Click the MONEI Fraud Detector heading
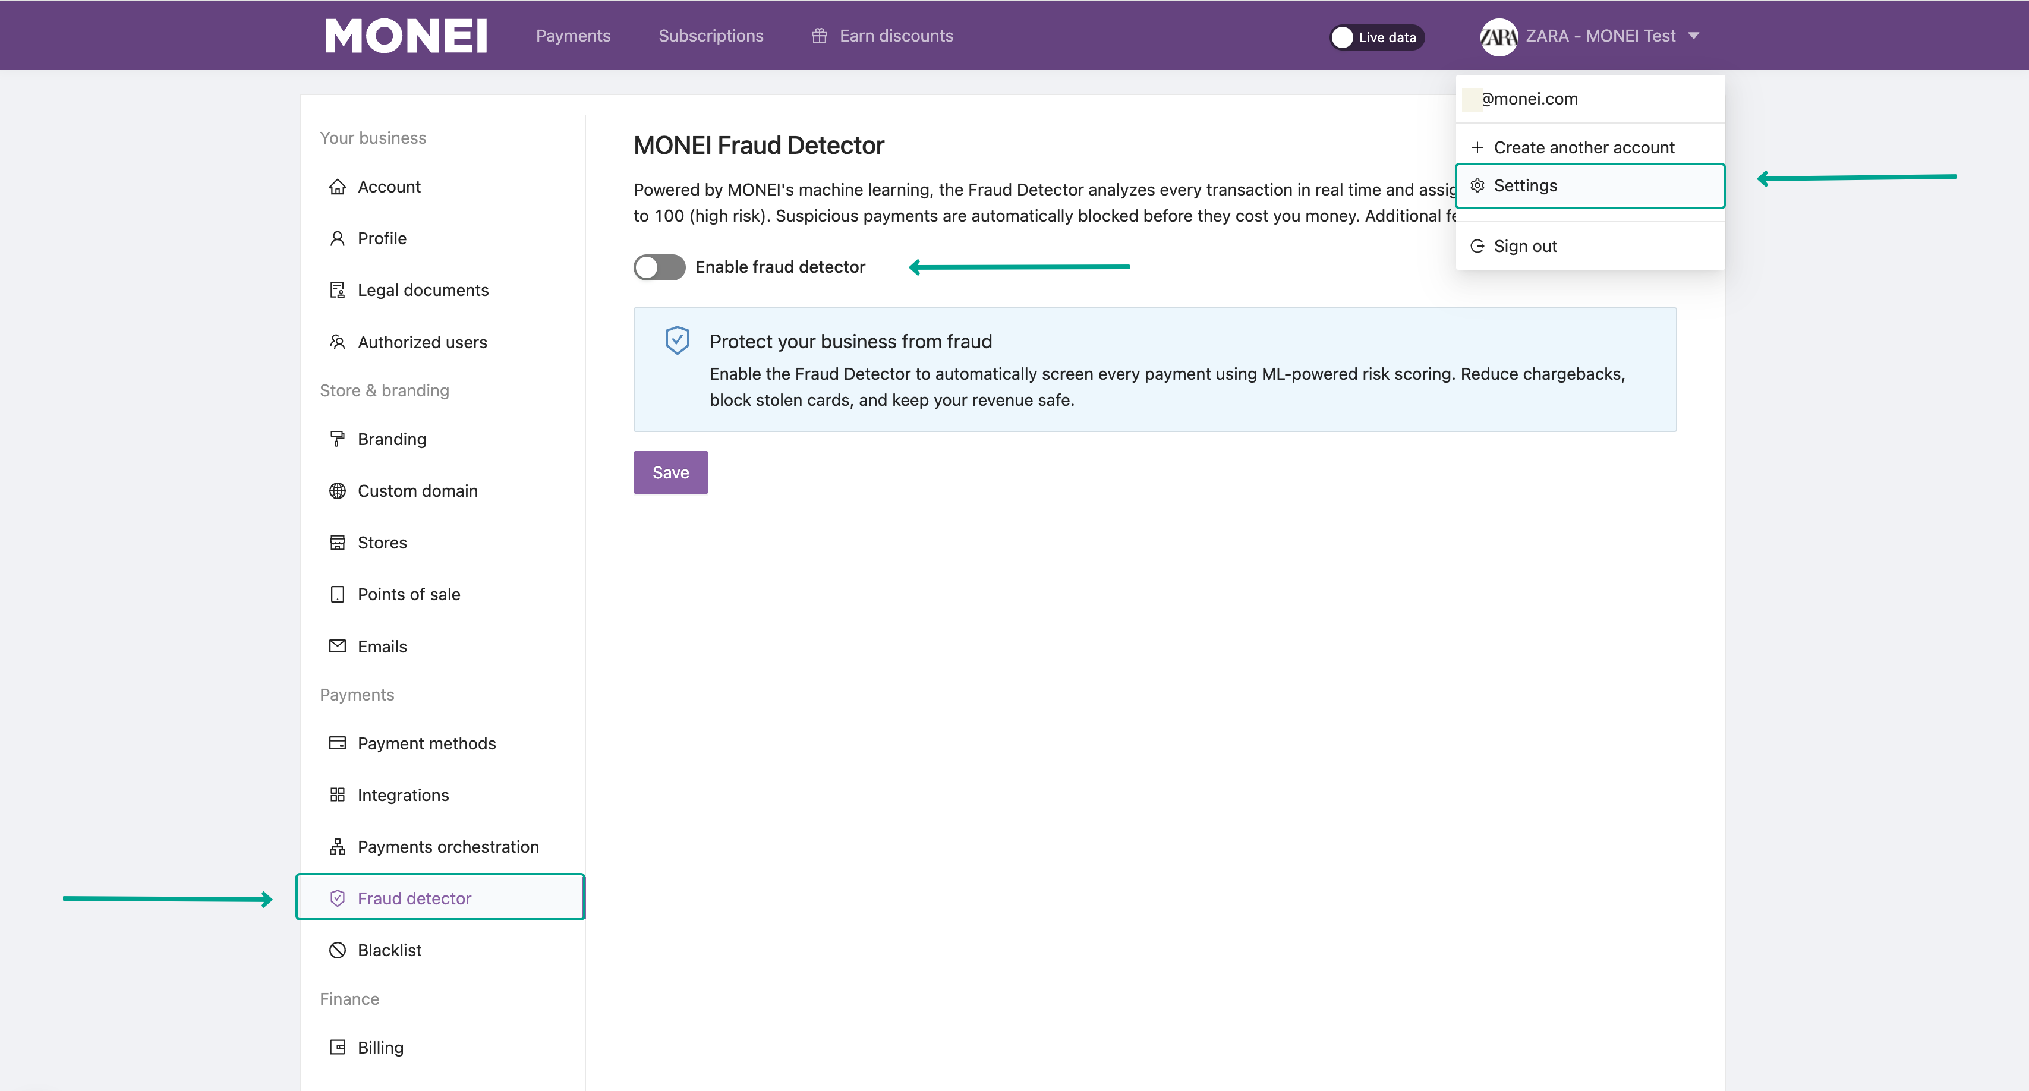The height and width of the screenshot is (1091, 2029). pos(758,146)
